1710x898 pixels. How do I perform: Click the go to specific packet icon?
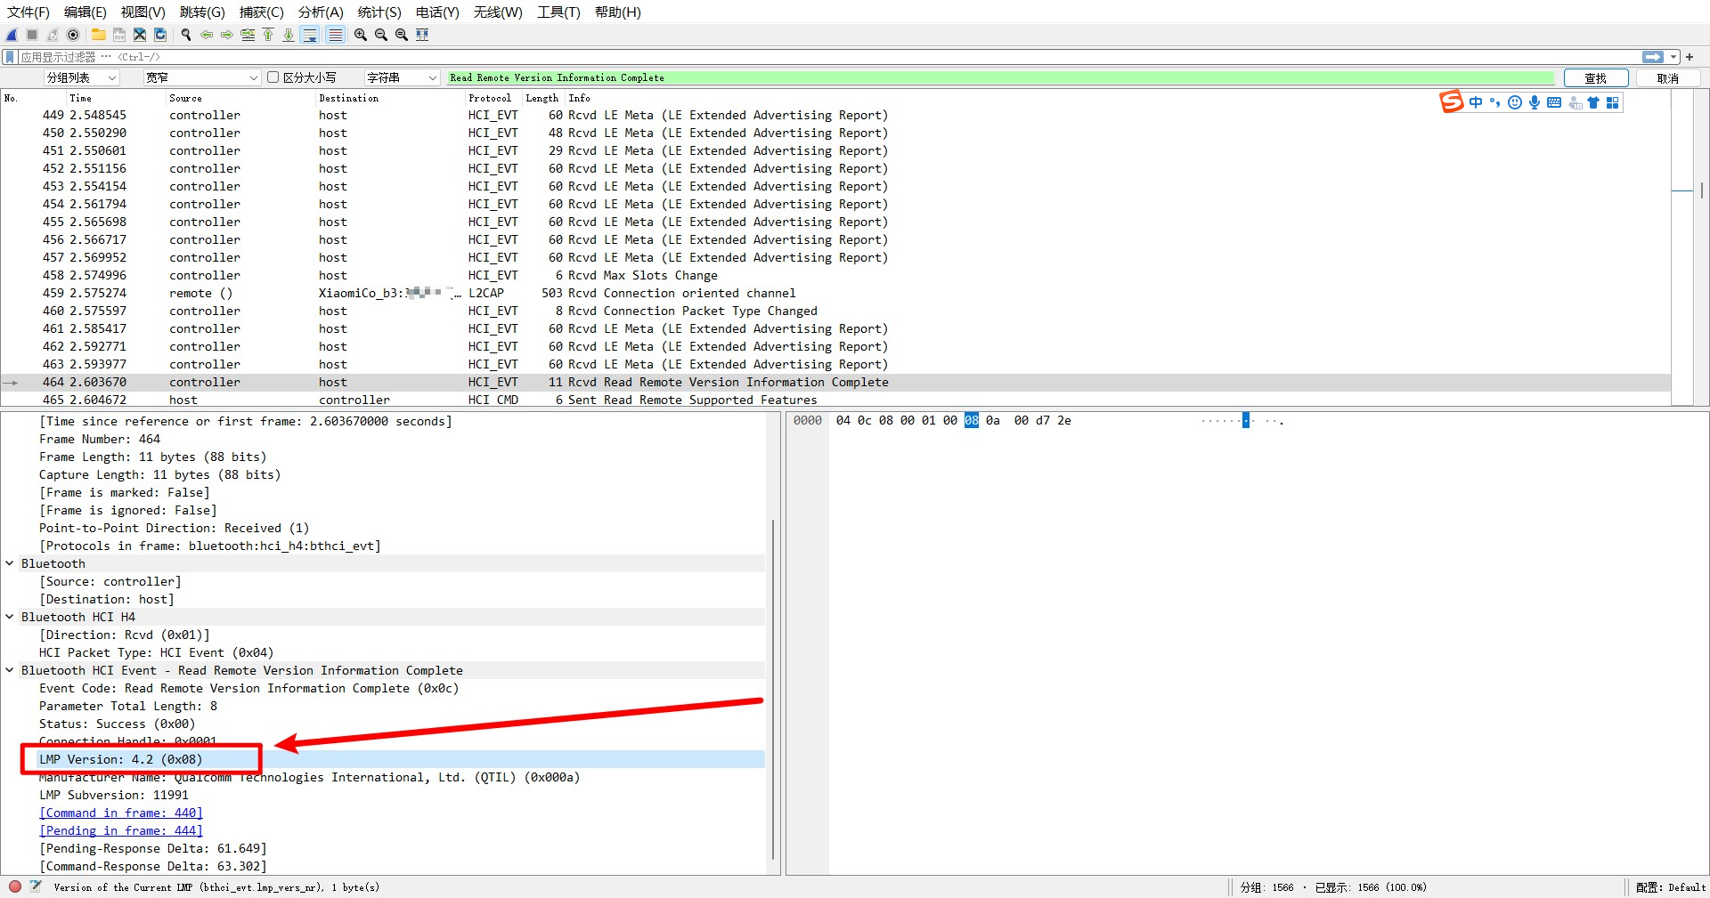(x=248, y=35)
